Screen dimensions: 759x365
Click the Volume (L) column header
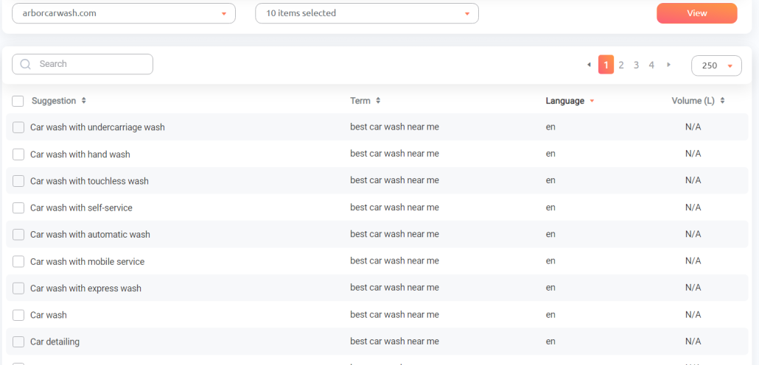(x=693, y=101)
